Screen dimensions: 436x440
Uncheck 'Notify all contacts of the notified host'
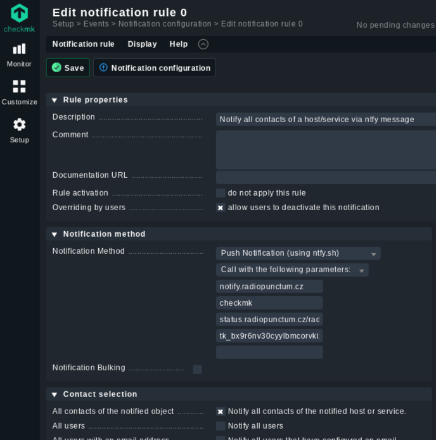[x=221, y=412]
